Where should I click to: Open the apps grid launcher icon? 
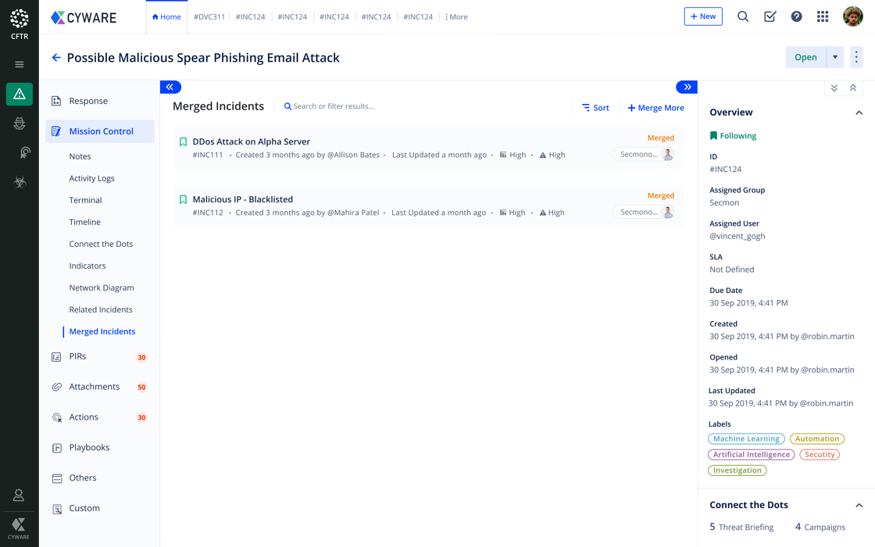(823, 16)
